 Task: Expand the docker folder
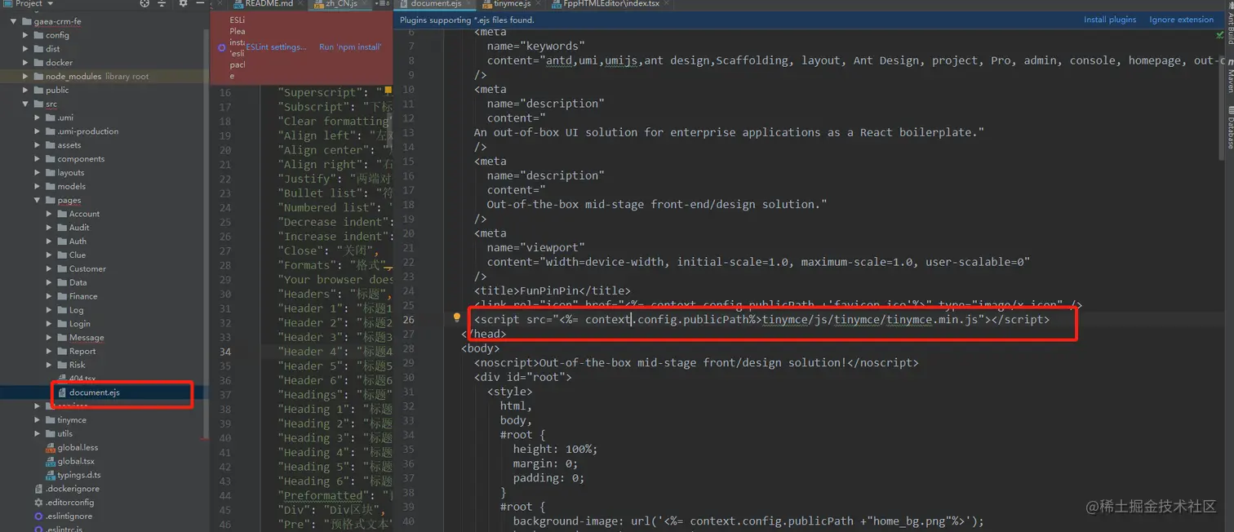point(26,63)
